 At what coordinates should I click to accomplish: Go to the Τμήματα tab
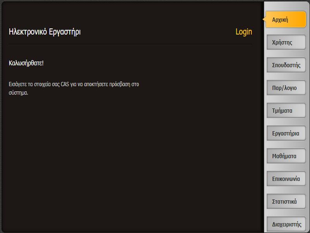point(285,111)
